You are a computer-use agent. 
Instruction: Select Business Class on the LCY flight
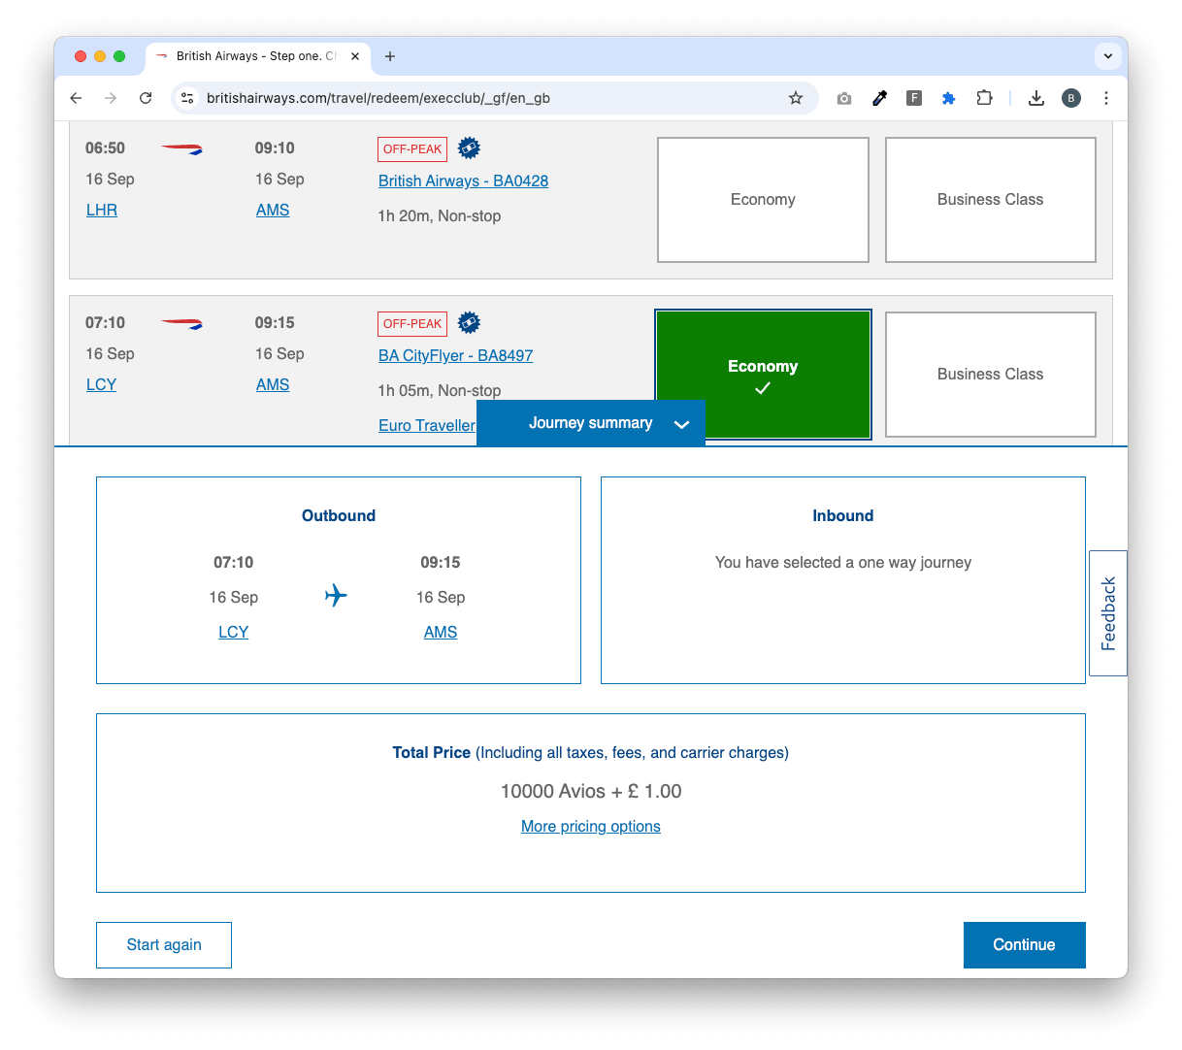[991, 375]
